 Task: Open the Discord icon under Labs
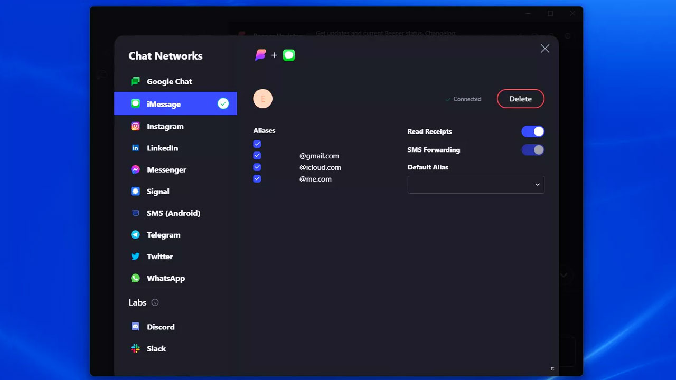136,327
